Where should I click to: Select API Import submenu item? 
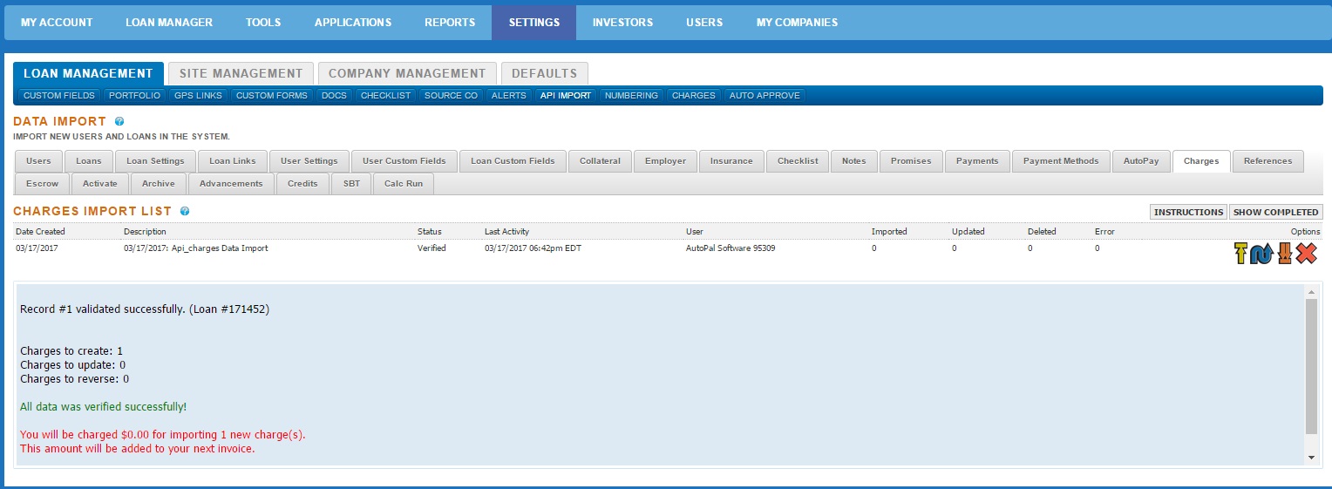(565, 96)
